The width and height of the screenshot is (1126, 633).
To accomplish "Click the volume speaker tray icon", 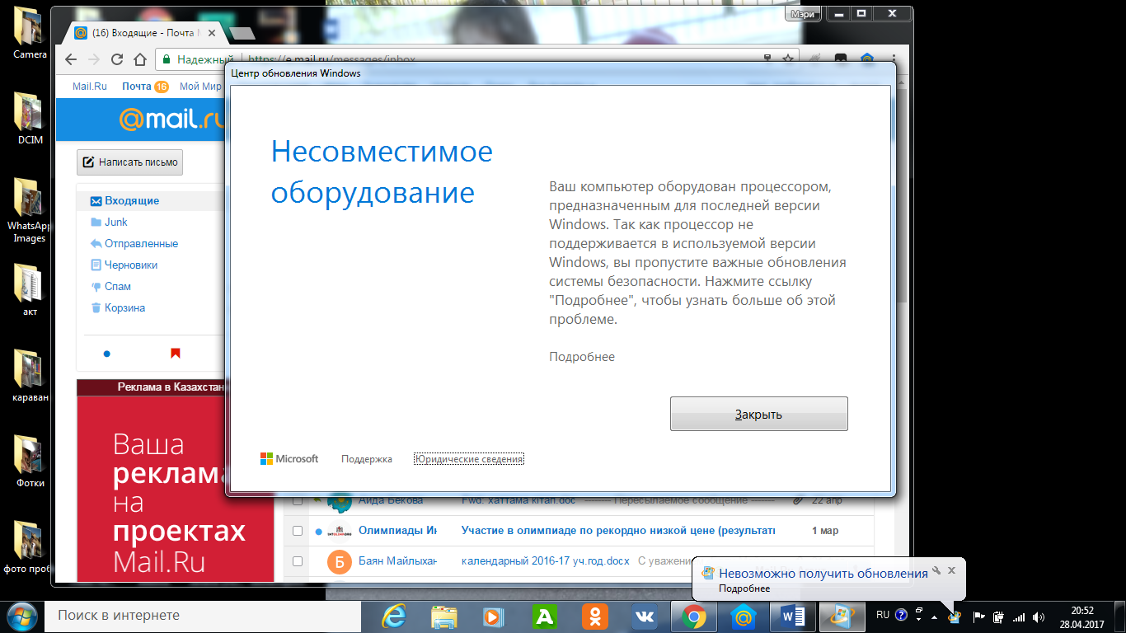I will tap(1038, 617).
